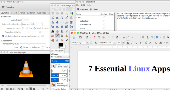This screenshot has height=90, width=170.
Task: Open the Help menu in BleachBit
Action: coord(89,5)
